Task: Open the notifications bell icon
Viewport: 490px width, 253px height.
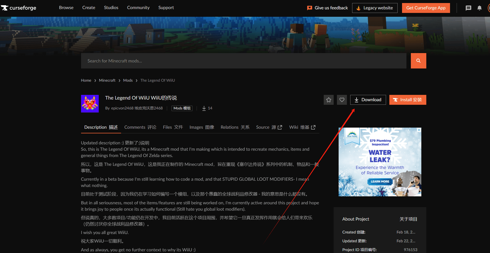Action: click(480, 8)
